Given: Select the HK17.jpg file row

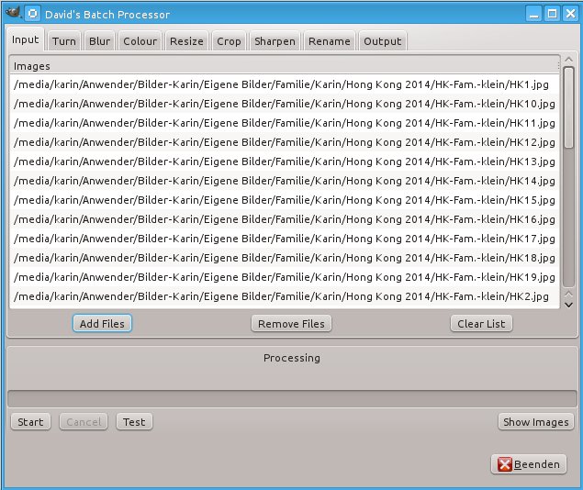Looking at the screenshot, I should (x=285, y=239).
